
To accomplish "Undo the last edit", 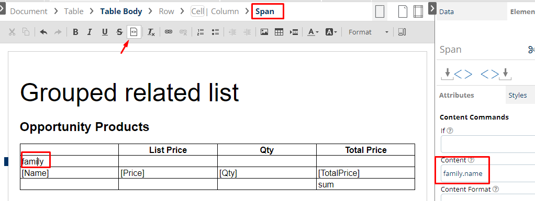I will click(x=43, y=32).
